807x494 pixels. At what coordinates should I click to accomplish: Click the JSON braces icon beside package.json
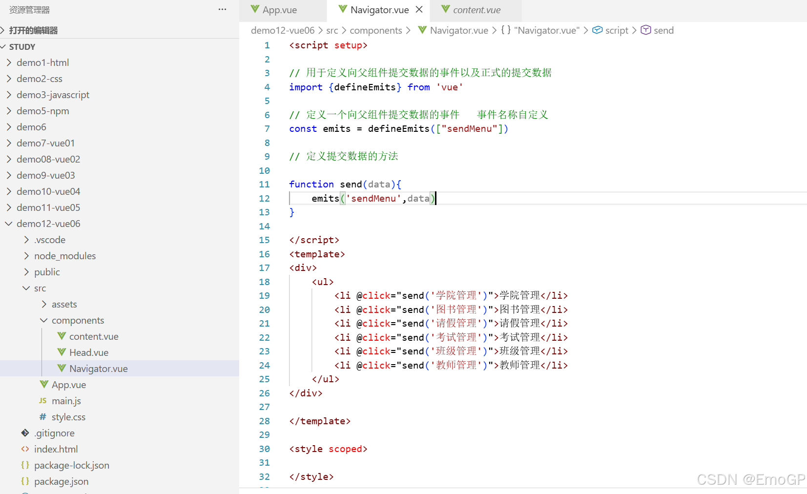pos(25,481)
